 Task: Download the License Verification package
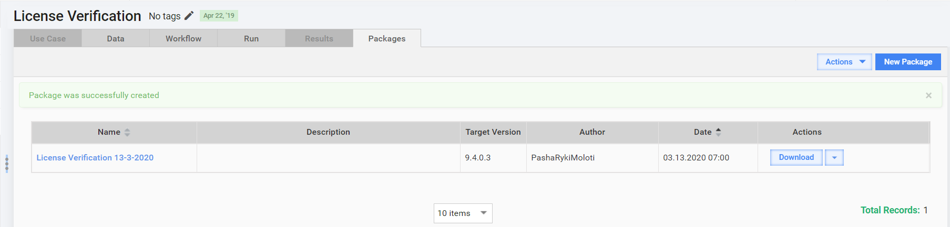click(x=796, y=157)
